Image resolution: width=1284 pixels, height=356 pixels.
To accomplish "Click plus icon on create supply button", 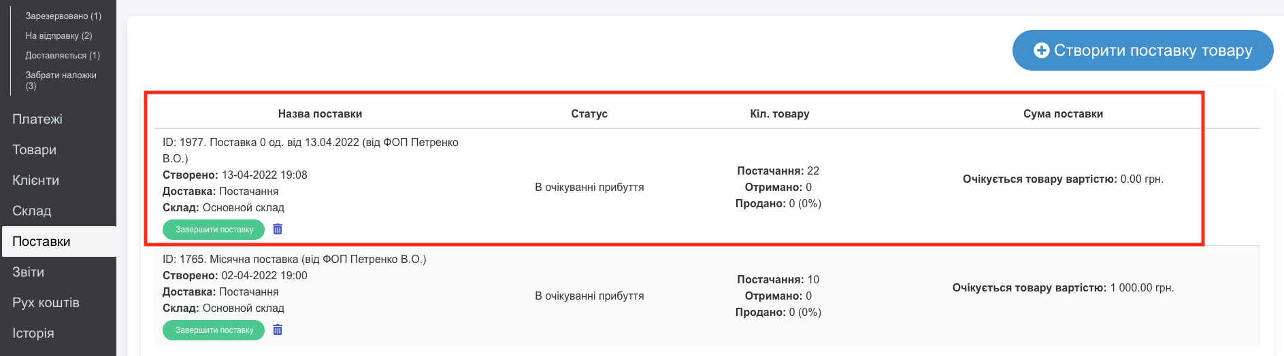I will pos(1041,50).
